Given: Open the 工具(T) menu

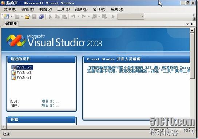Looking at the screenshot, I should point(63,9).
